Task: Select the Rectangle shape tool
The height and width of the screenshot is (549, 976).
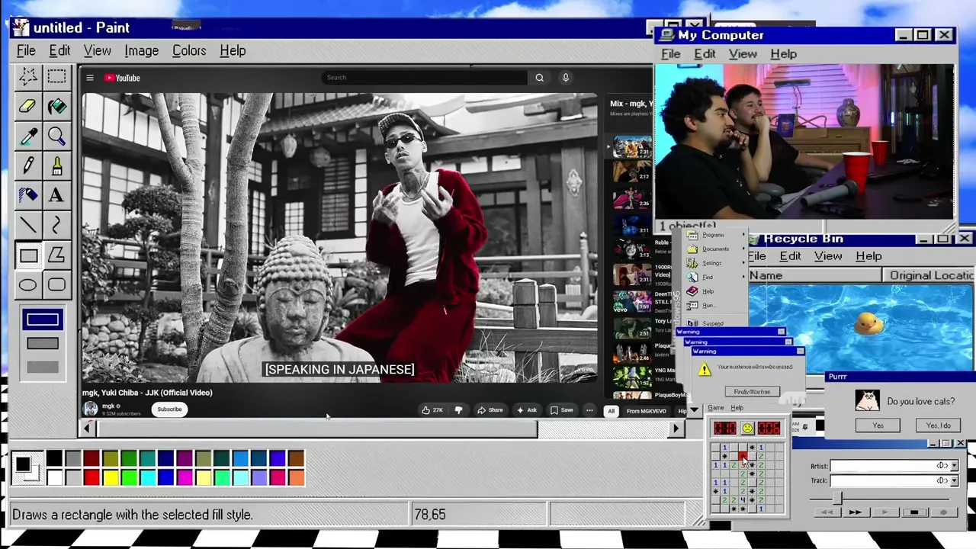Action: (28, 255)
